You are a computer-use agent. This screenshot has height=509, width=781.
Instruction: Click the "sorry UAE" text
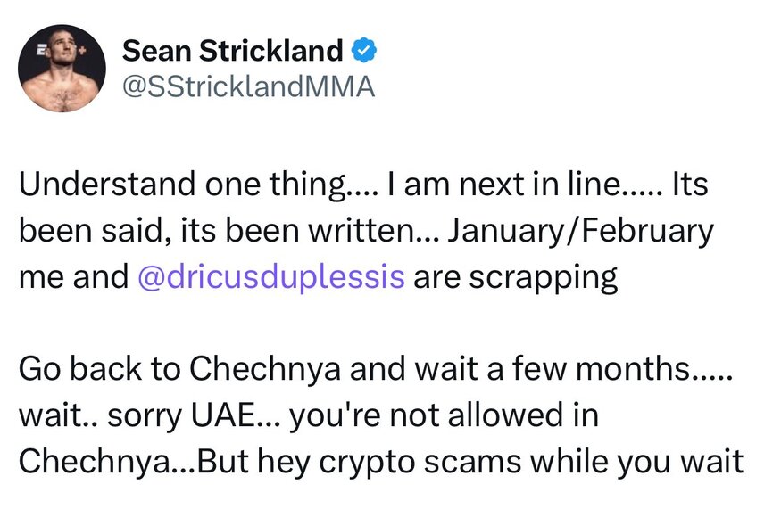coord(181,415)
